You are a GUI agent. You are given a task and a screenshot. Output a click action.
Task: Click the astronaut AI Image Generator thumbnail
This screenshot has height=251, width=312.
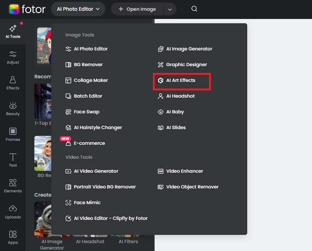pos(43,219)
